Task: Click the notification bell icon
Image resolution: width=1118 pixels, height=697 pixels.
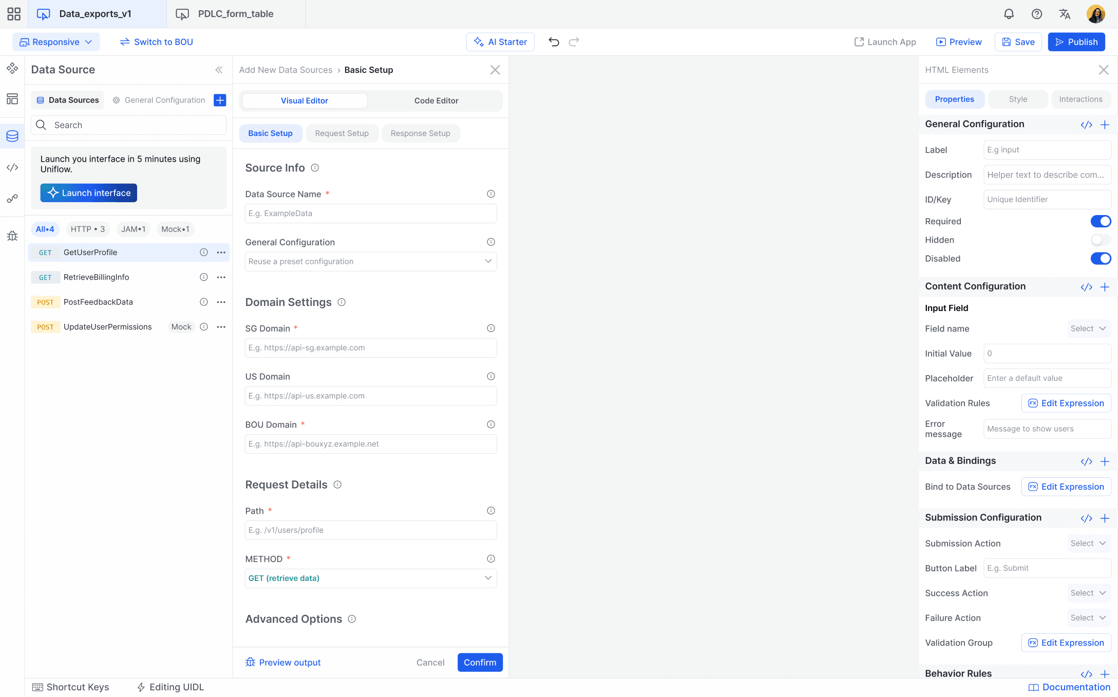Action: (x=1009, y=14)
